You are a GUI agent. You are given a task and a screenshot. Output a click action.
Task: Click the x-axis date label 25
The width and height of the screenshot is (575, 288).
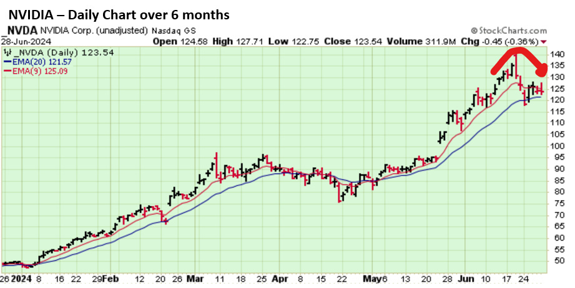(x=261, y=279)
